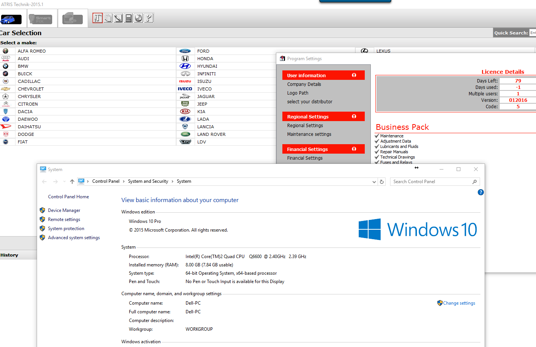Open Maintenance settings option
This screenshot has height=347, width=536.
(x=309, y=134)
